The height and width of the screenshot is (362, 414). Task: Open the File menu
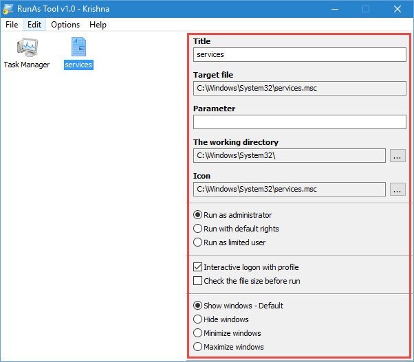click(12, 25)
